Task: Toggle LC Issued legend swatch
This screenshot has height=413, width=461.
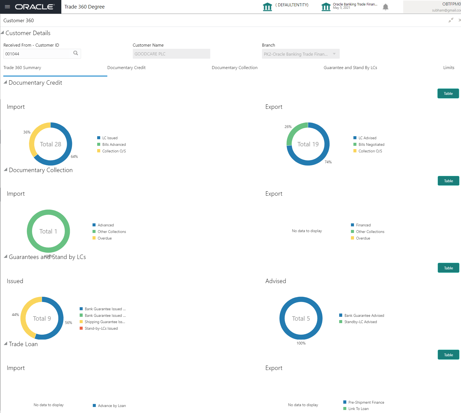Action: [99, 138]
